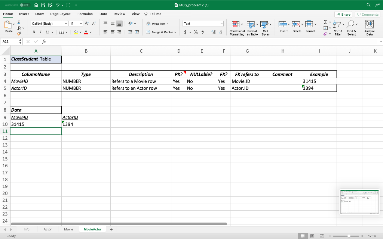Open Sort & Filter tool
The height and width of the screenshot is (239, 383).
click(338, 28)
